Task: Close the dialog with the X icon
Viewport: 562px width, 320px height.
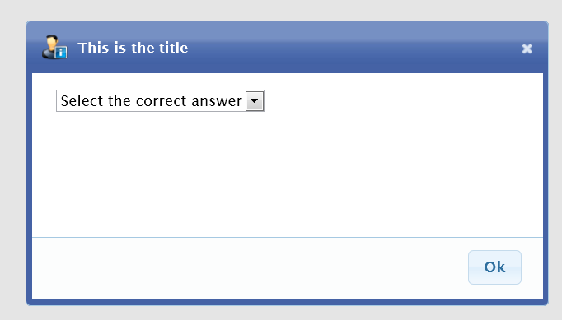Action: [x=527, y=49]
